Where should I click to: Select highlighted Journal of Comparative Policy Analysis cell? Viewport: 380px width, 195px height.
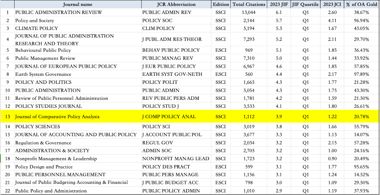pos(57,117)
